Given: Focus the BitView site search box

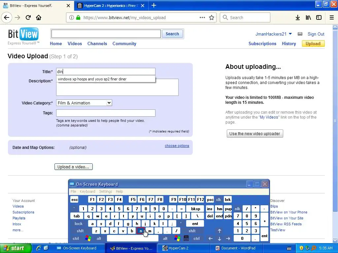Looking at the screenshot, I should [106, 34].
